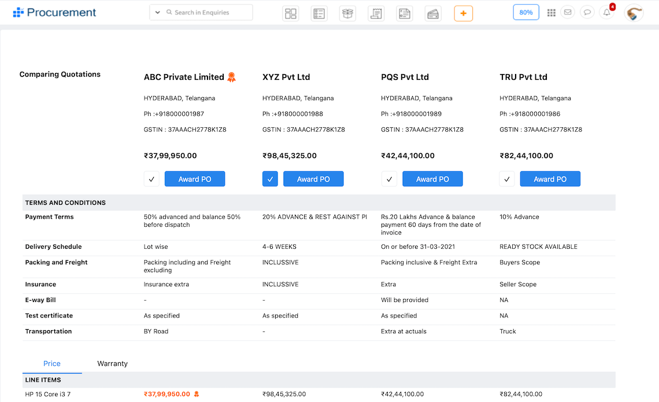The image size is (659, 402).
Task: Switch to the Price tab
Action: 52,363
